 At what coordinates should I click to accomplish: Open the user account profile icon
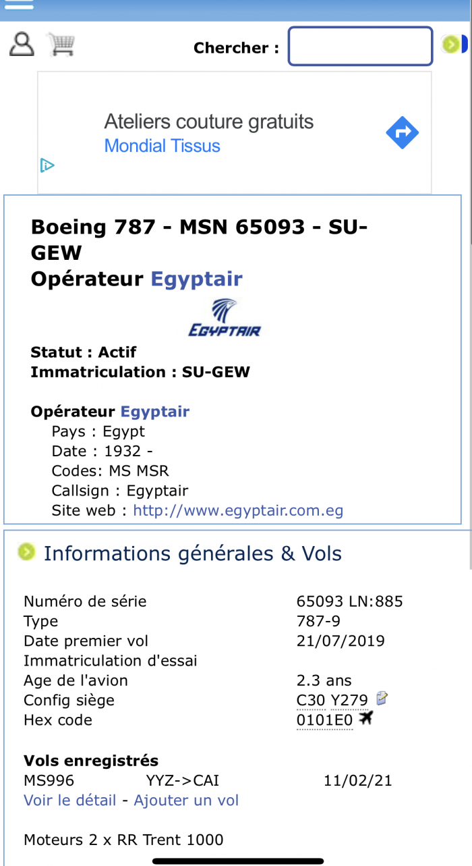point(22,45)
